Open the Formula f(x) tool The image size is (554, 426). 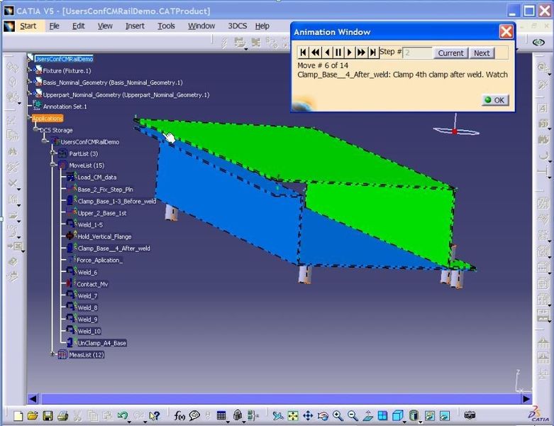coord(179,416)
